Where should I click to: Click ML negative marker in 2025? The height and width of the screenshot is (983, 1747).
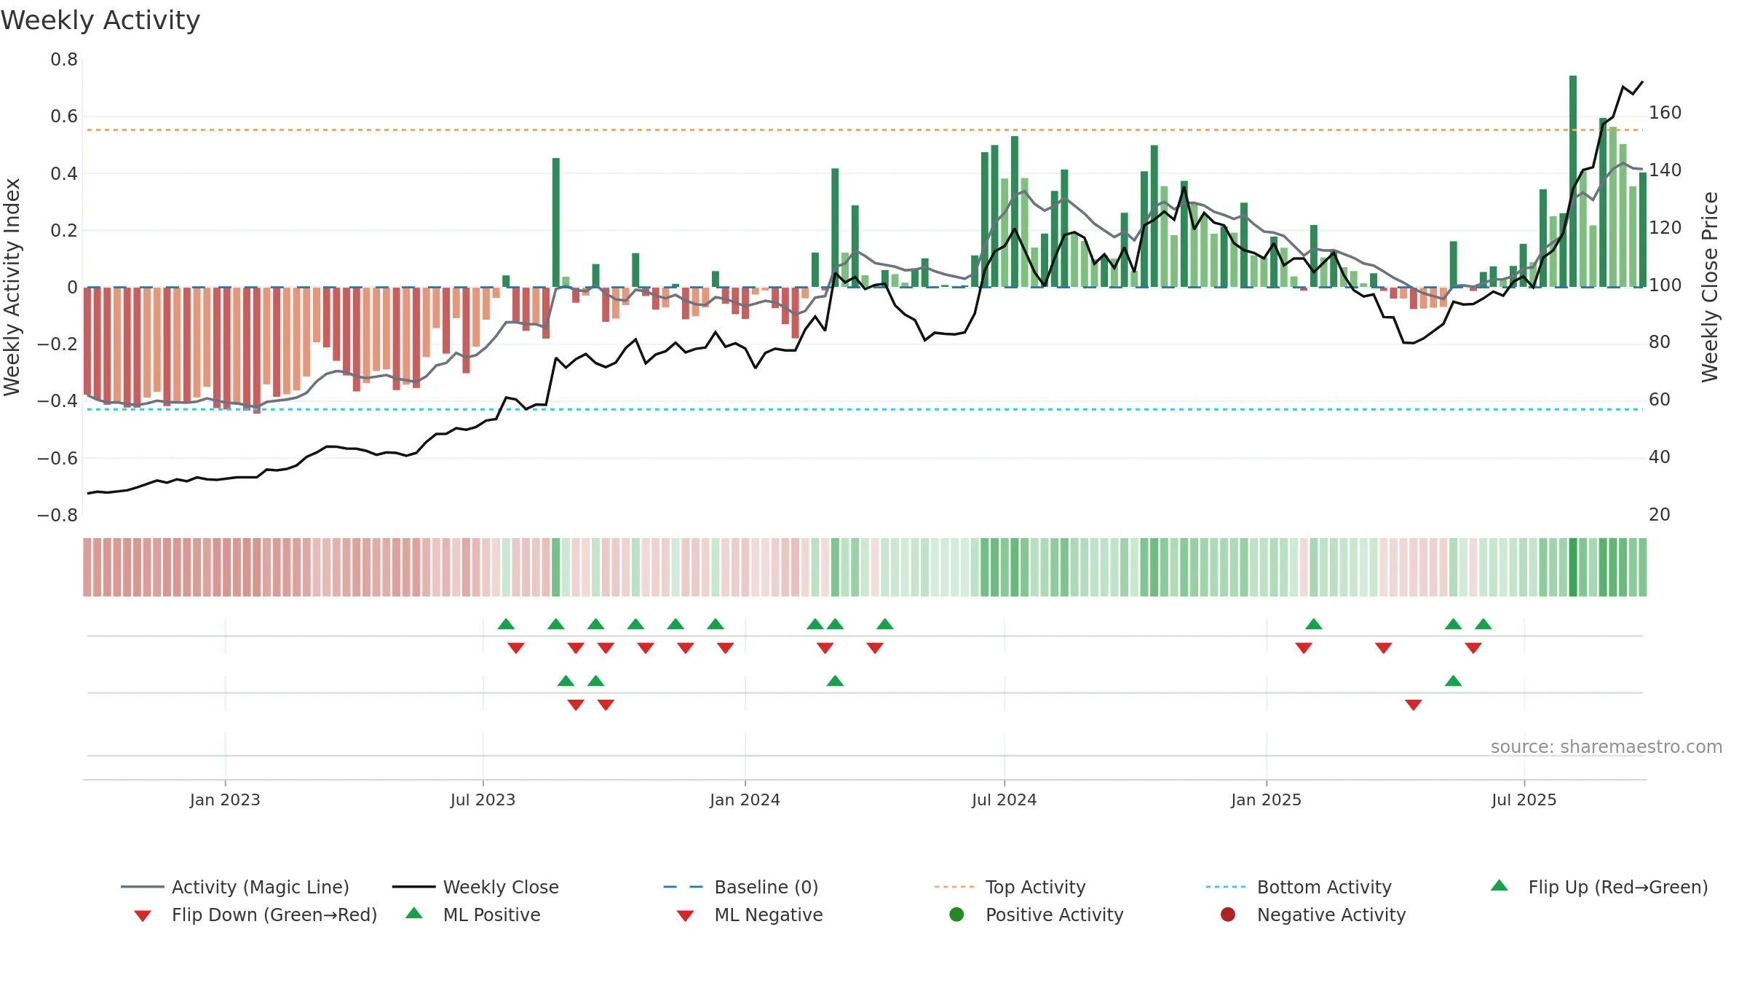tap(1414, 705)
